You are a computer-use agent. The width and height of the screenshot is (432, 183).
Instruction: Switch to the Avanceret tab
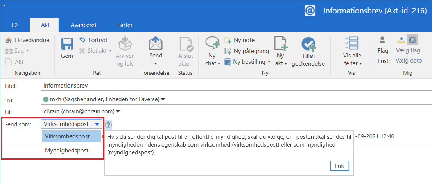[x=83, y=25]
